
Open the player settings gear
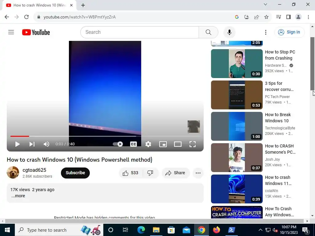[x=148, y=144]
